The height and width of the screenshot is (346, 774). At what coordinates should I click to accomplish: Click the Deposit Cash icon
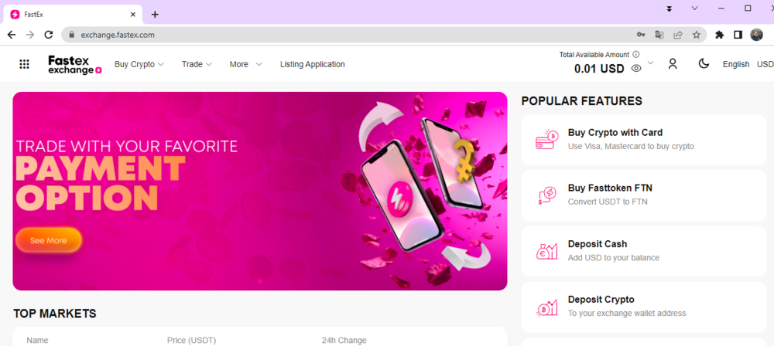point(546,251)
